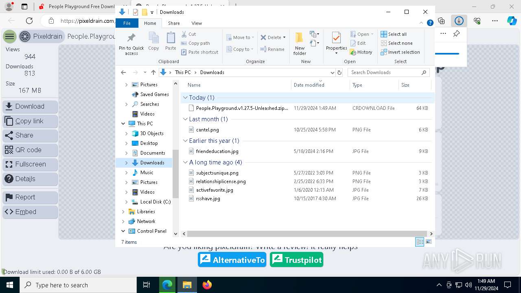Open the Move to dropdown
The height and width of the screenshot is (293, 521).
pos(240,37)
